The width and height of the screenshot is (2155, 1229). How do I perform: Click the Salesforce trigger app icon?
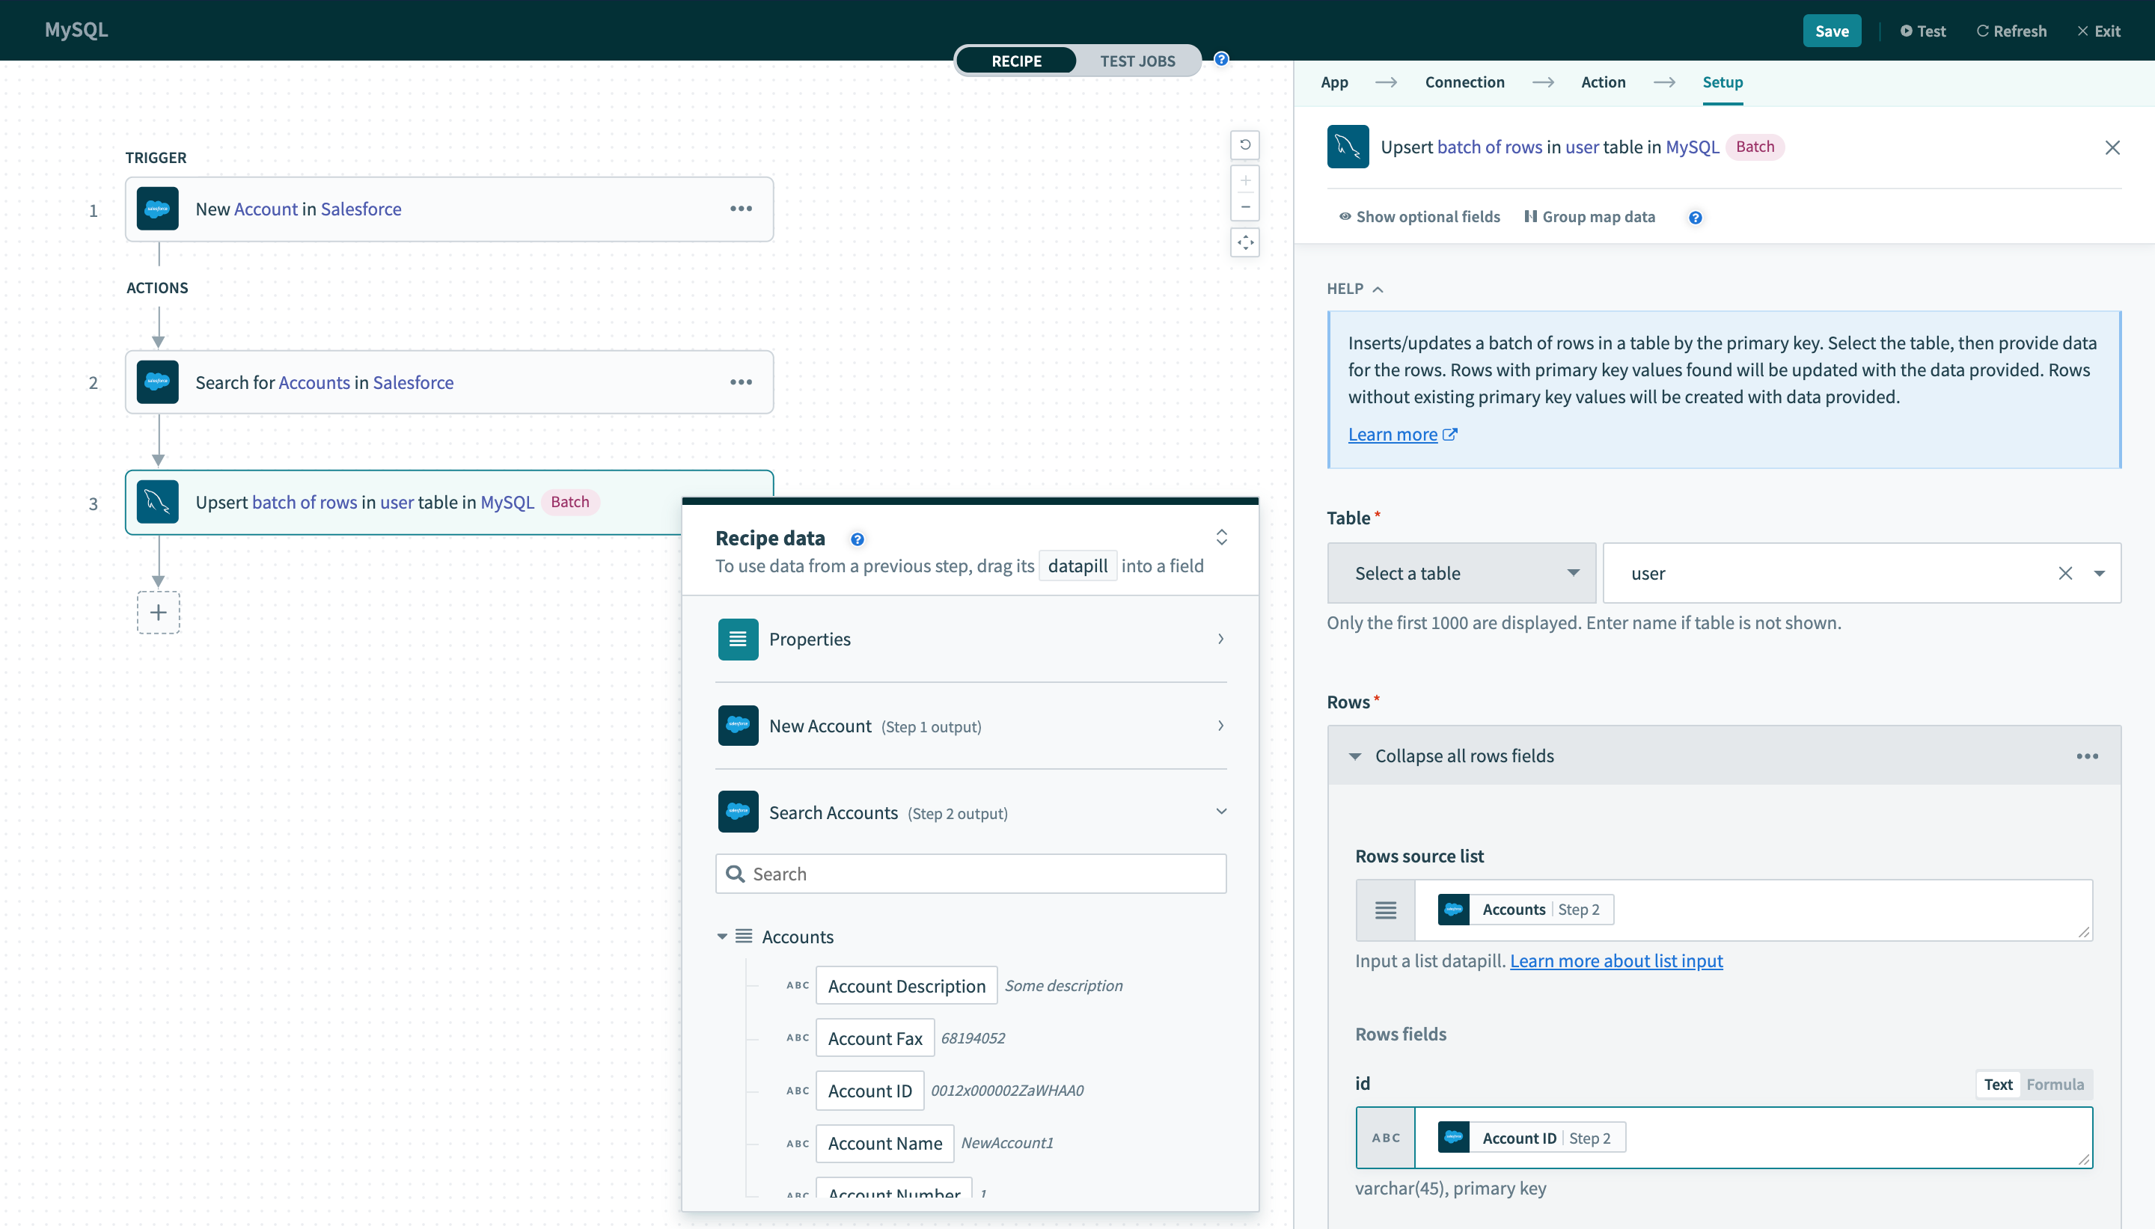159,209
